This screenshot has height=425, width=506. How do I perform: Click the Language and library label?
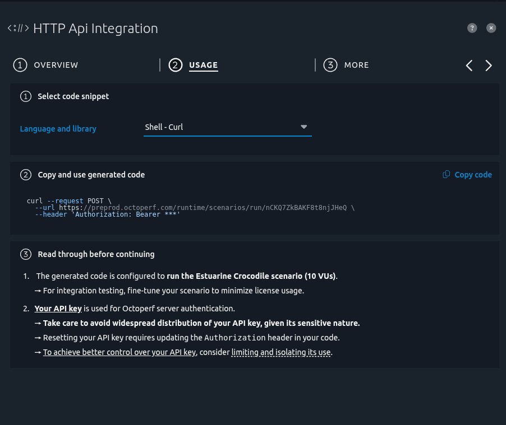pos(58,129)
